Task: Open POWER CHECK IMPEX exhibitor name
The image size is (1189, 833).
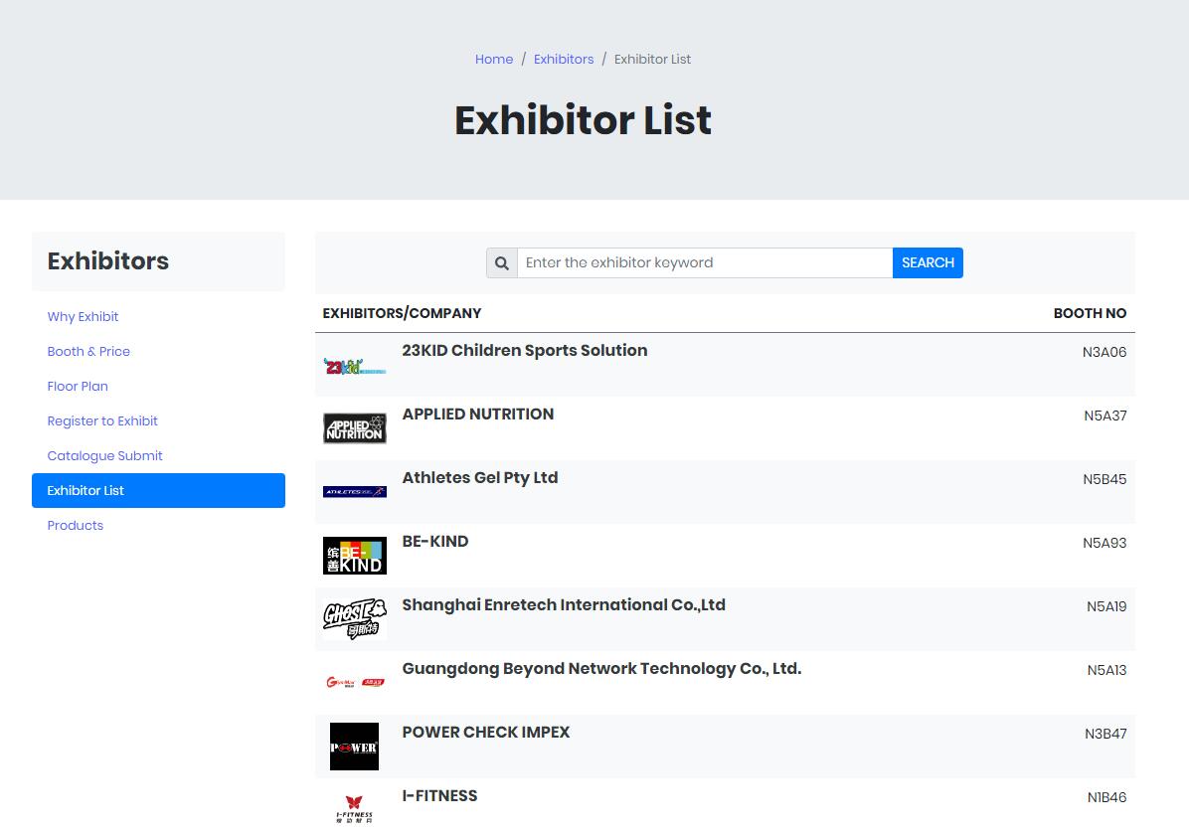Action: point(486,733)
